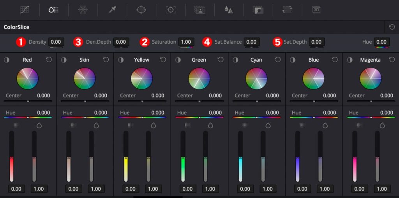Click the Red density grid icon

click(x=16, y=125)
